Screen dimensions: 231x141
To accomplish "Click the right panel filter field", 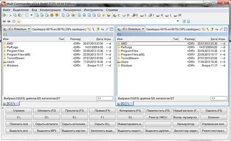I will (219, 98).
